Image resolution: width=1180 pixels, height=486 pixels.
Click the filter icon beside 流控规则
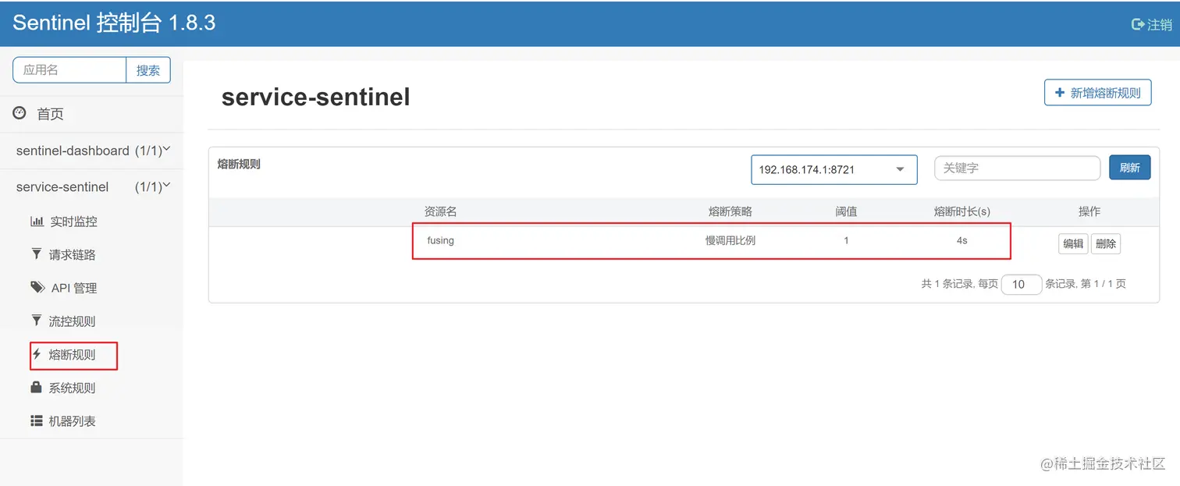[x=36, y=321]
